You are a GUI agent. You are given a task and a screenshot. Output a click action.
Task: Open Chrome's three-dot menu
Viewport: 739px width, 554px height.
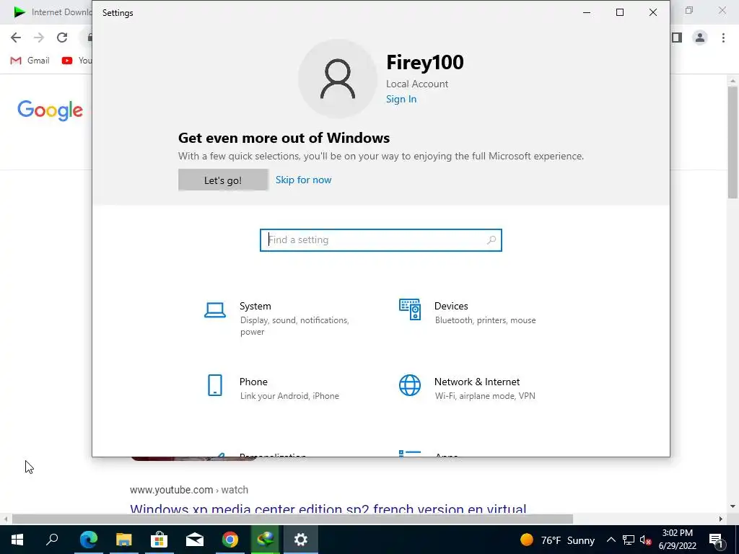(723, 38)
